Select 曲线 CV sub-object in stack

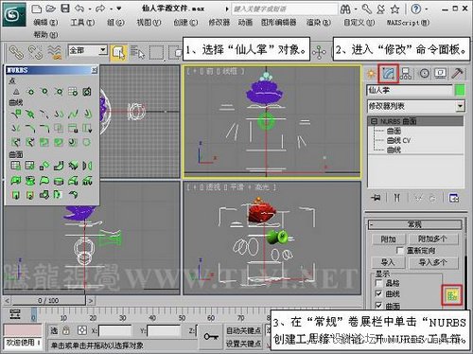398,140
